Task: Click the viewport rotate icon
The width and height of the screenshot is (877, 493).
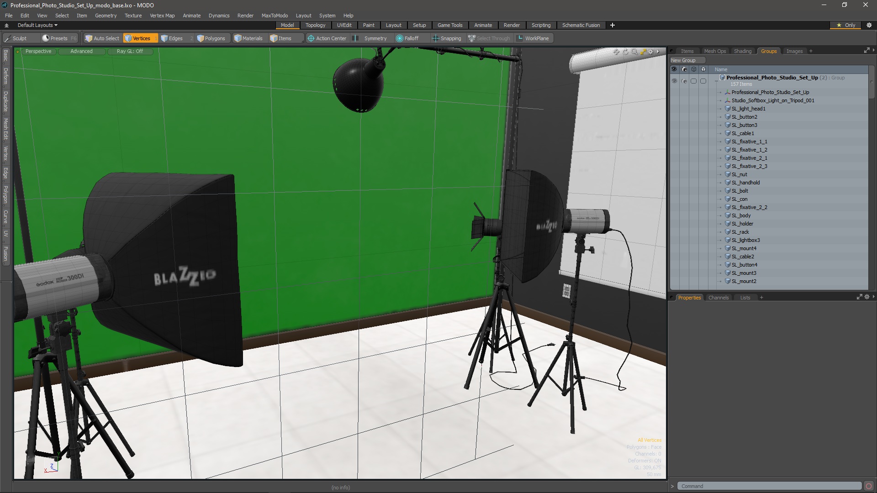Action: click(x=625, y=52)
